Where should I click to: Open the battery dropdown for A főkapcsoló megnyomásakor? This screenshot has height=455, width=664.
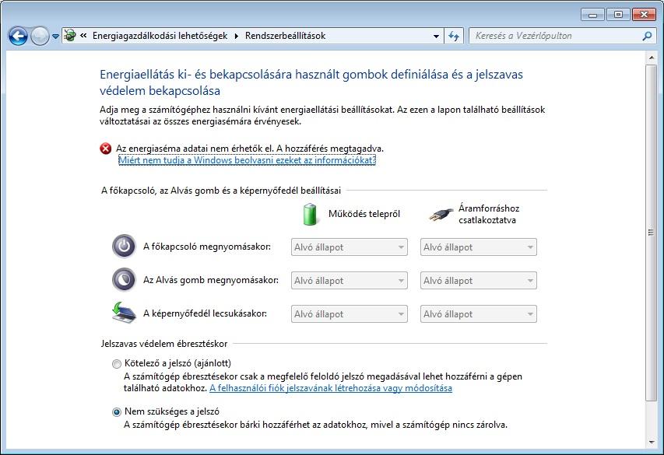point(350,247)
